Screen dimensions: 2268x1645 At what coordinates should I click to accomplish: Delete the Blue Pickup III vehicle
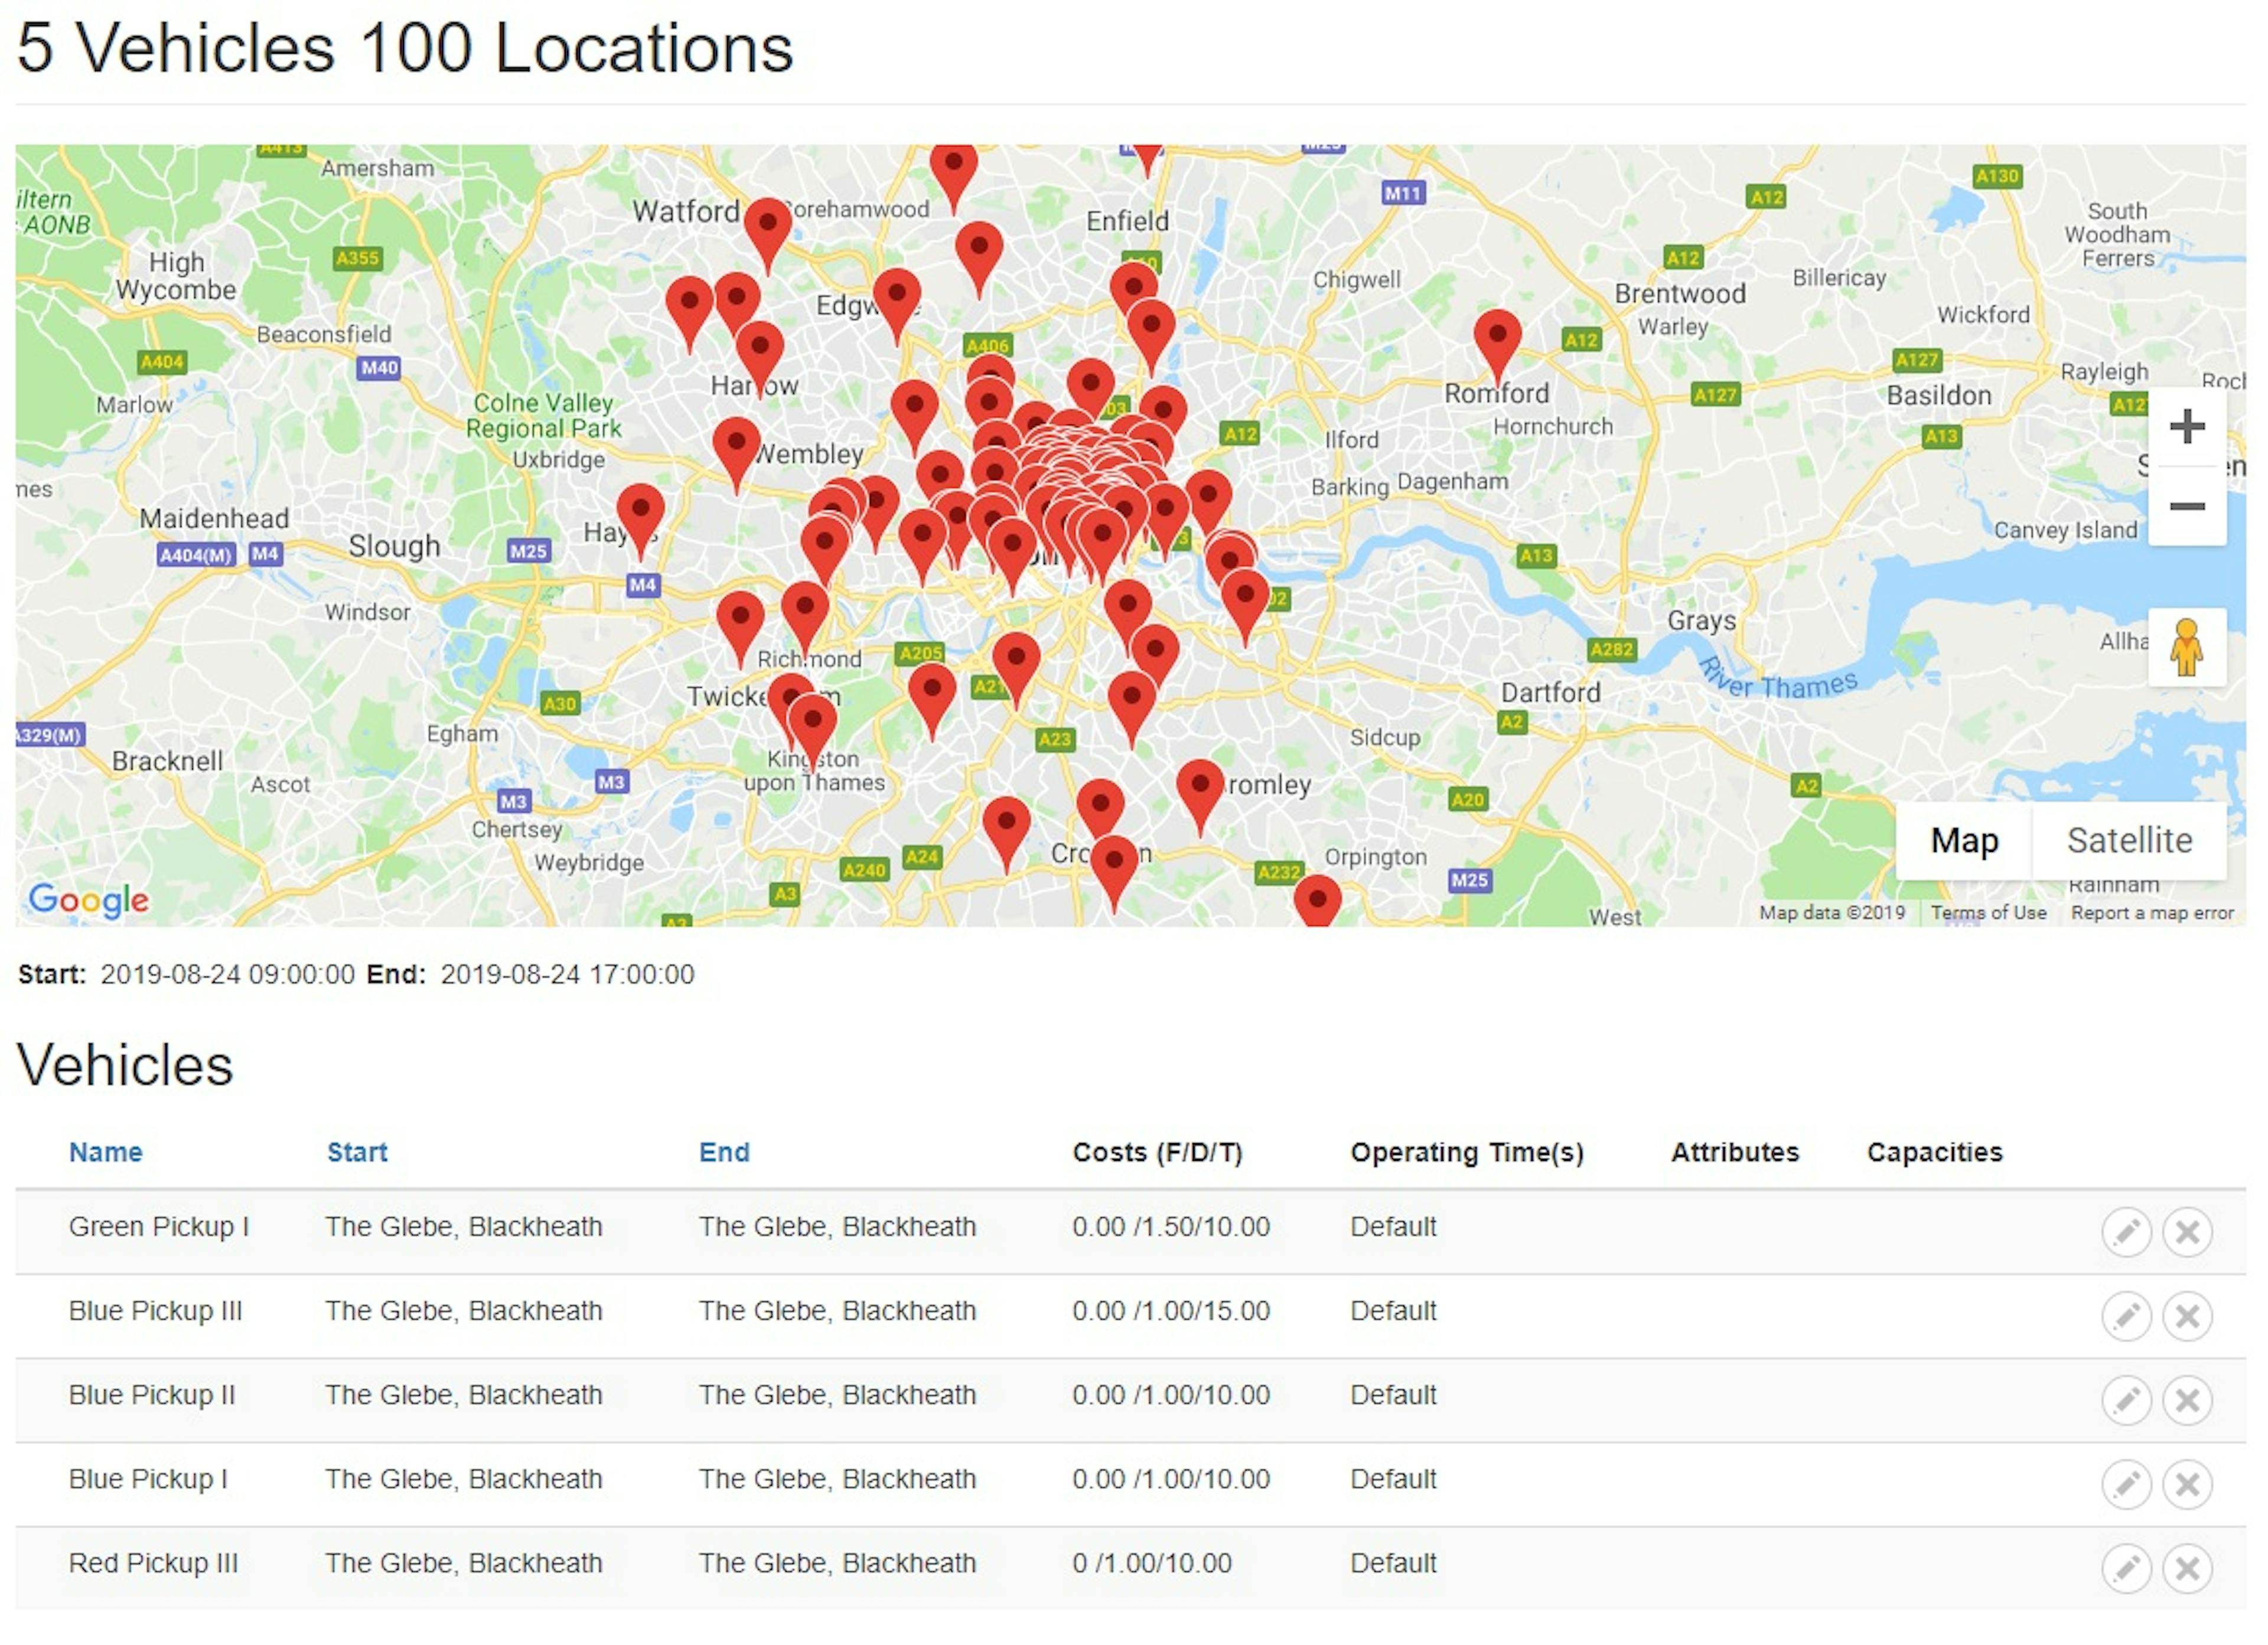click(x=2187, y=1315)
